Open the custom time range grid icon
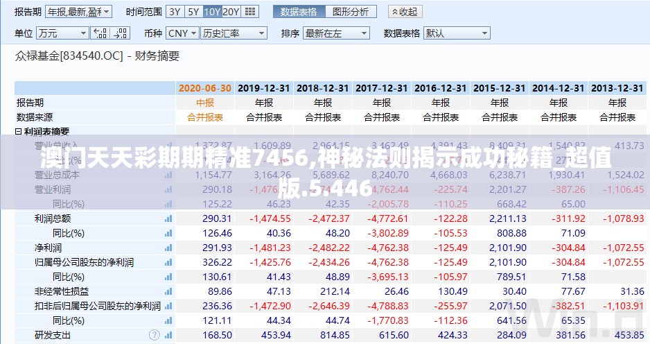This screenshot has height=344, width=650. (250, 12)
